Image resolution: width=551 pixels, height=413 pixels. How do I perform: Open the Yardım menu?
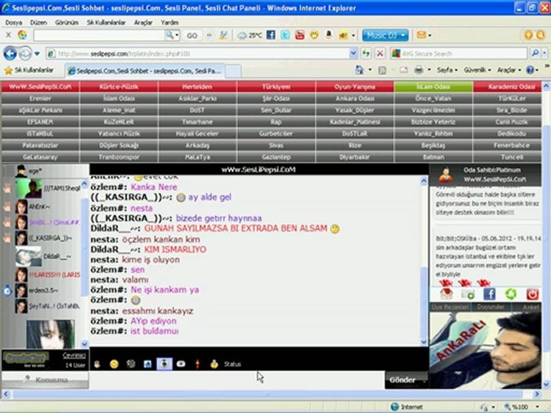click(x=169, y=22)
